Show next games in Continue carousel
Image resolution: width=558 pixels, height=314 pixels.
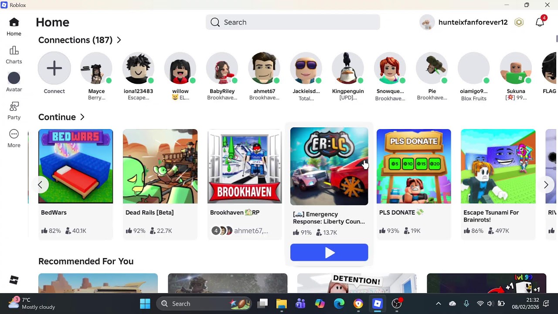point(546,185)
